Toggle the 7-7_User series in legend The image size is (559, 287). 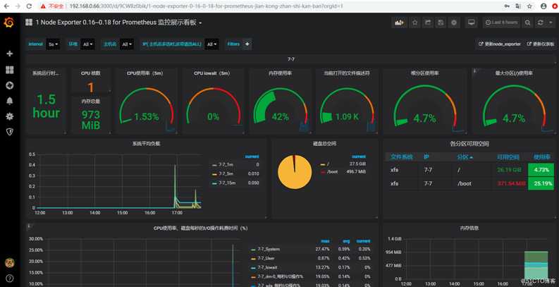266,258
